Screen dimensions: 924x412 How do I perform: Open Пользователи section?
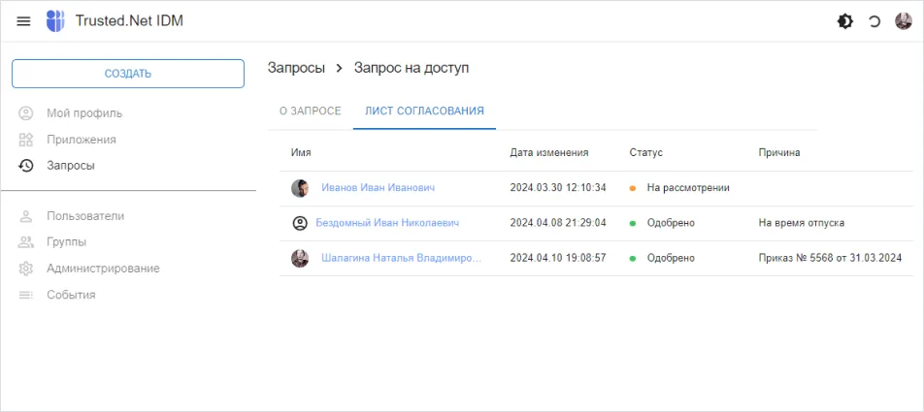click(x=85, y=216)
